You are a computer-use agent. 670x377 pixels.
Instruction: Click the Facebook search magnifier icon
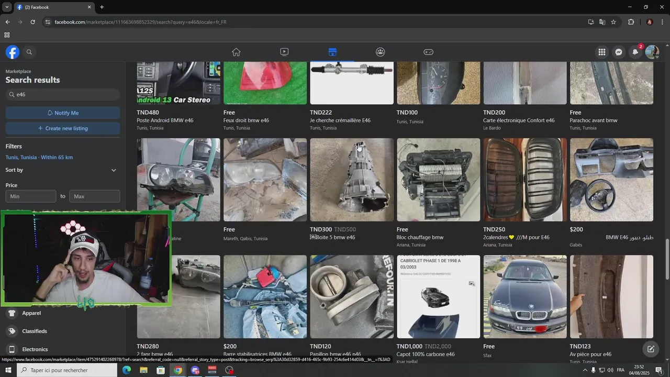pos(29,52)
